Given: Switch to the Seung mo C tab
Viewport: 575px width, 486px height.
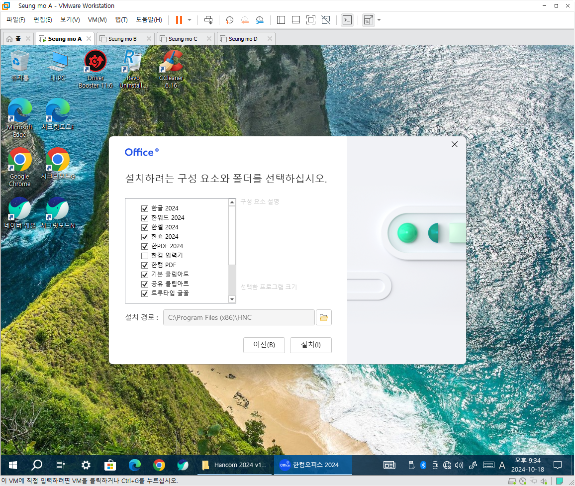Looking at the screenshot, I should pyautogui.click(x=183, y=39).
